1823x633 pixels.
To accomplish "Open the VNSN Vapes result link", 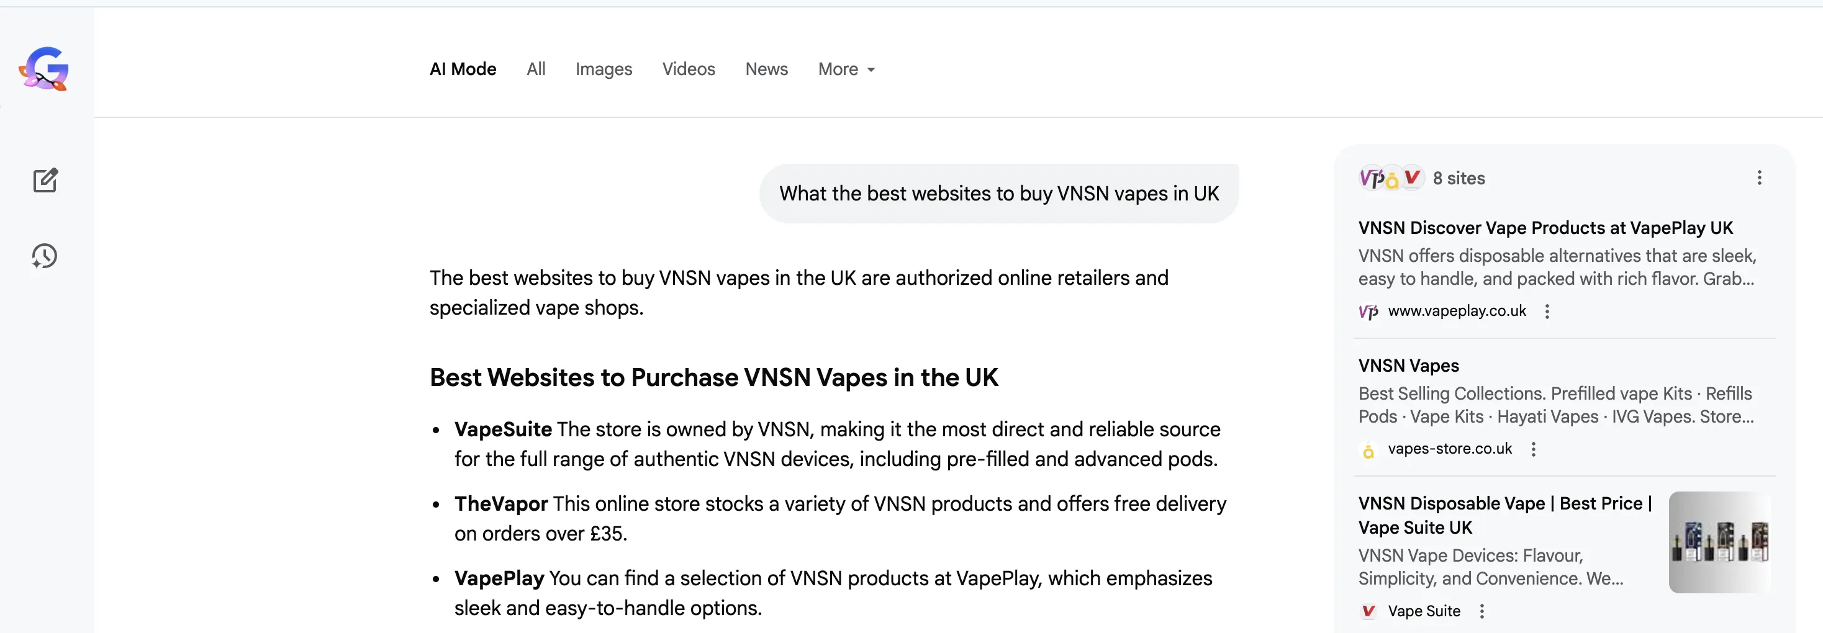I will pos(1408,366).
